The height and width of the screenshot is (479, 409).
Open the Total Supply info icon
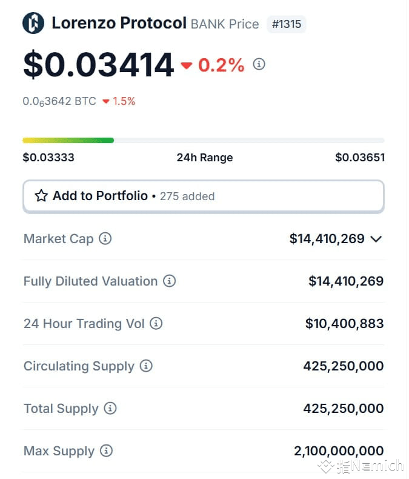(x=110, y=408)
